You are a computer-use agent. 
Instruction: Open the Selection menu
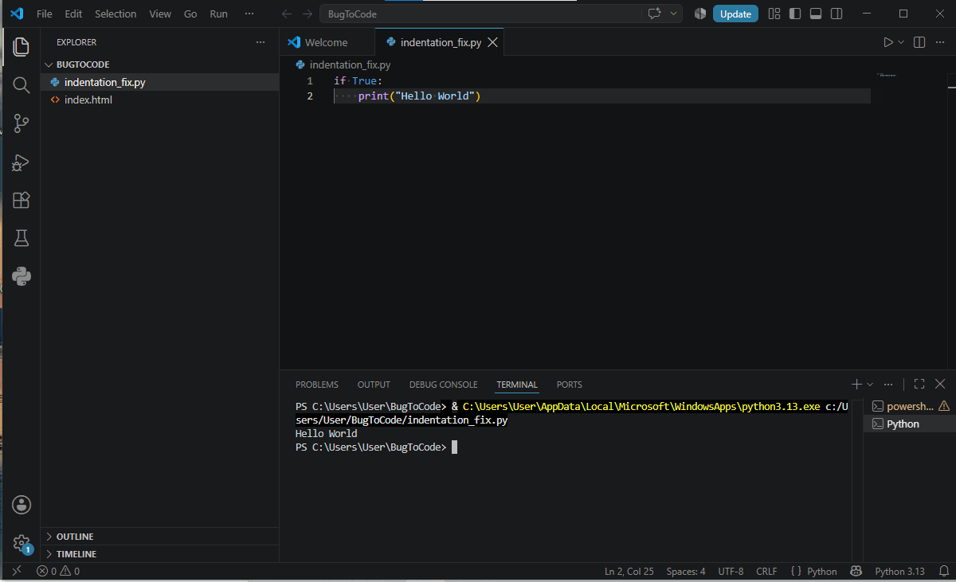[x=116, y=14]
